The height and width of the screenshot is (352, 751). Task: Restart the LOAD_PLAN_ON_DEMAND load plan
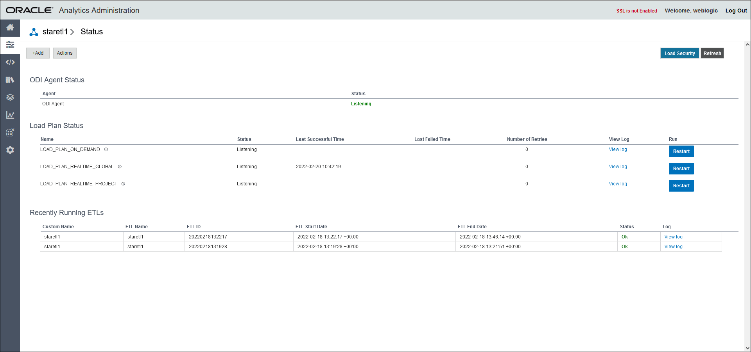(681, 151)
